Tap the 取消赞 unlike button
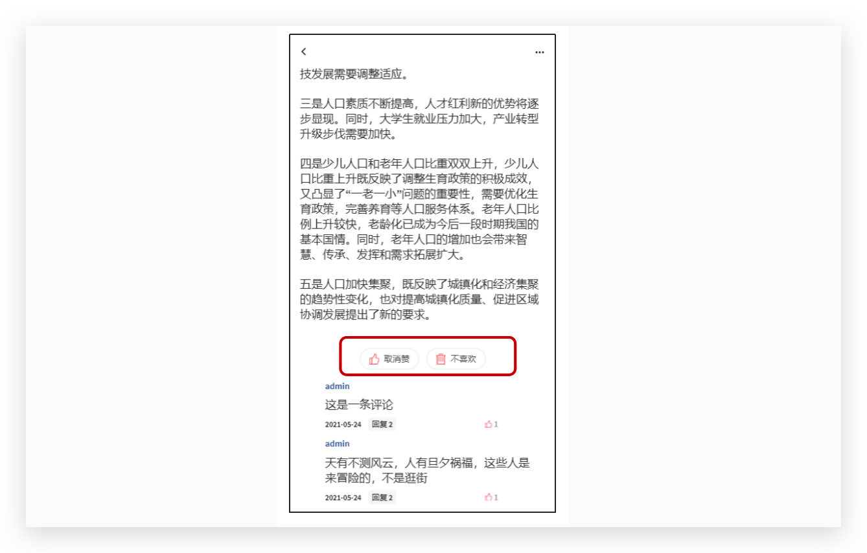 389,359
